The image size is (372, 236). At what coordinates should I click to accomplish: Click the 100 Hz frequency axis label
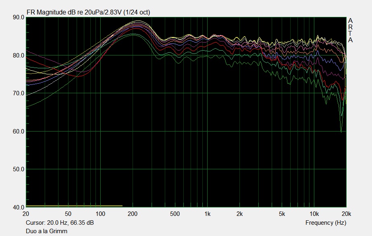tap(100, 214)
